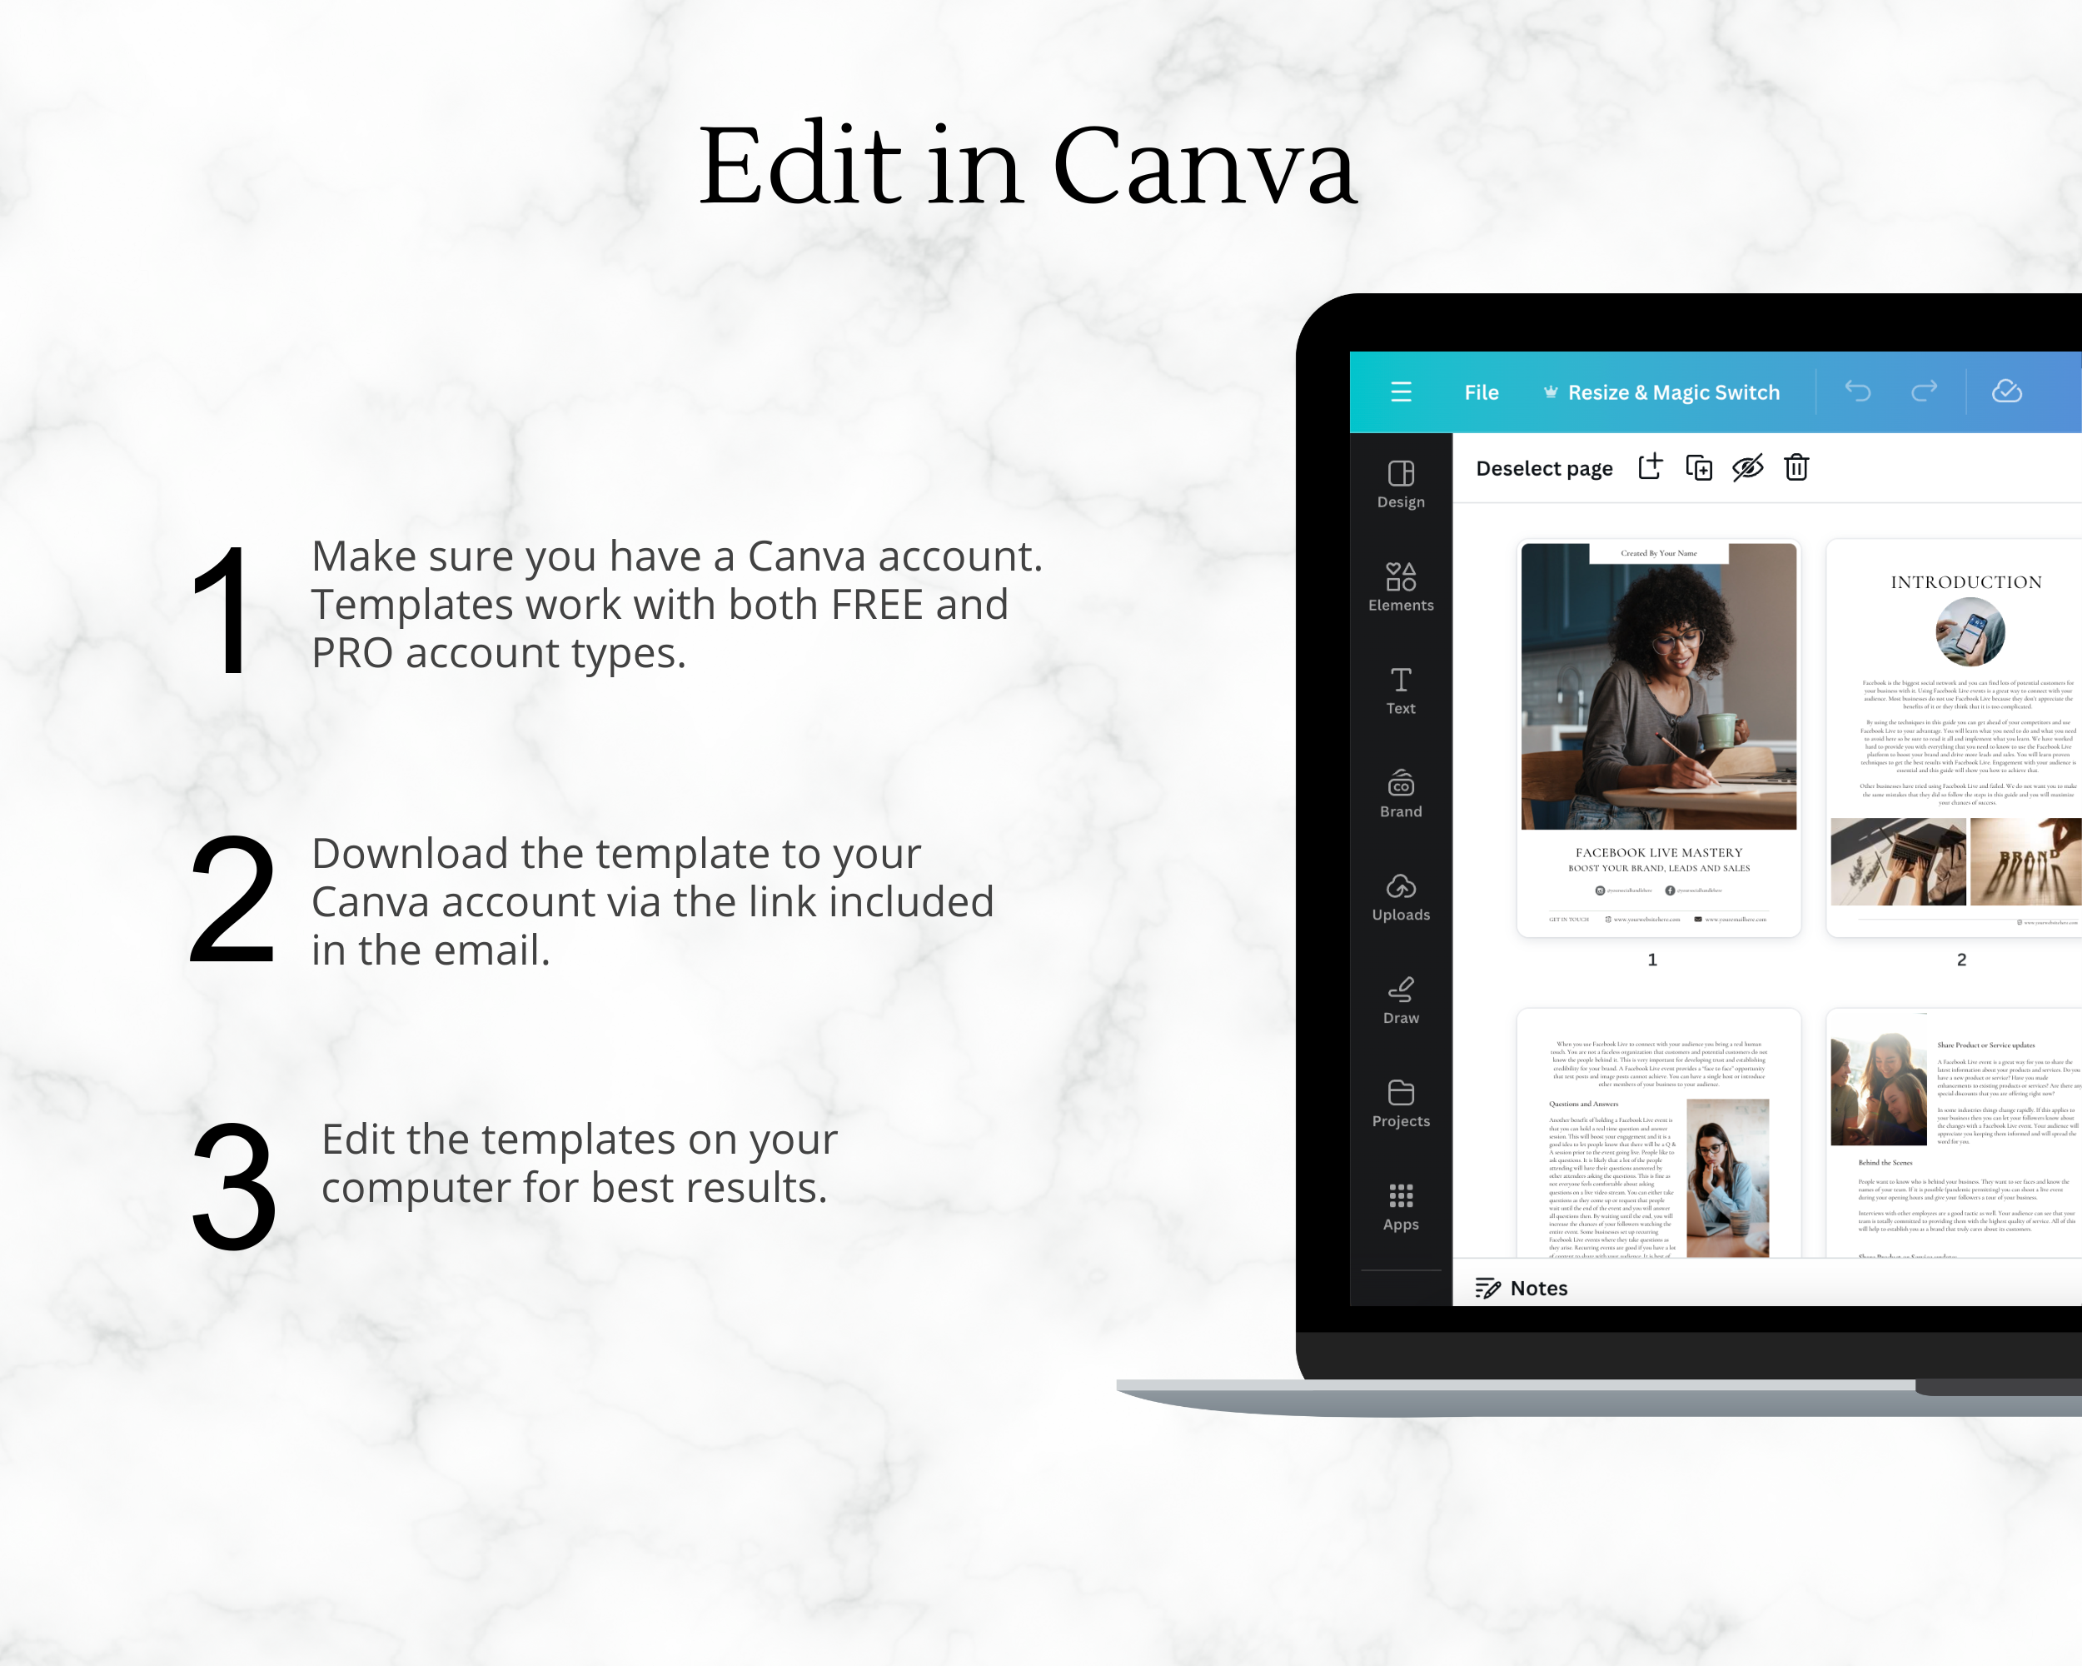Click the redo arrow button
The image size is (2082, 1666).
pyautogui.click(x=1924, y=392)
